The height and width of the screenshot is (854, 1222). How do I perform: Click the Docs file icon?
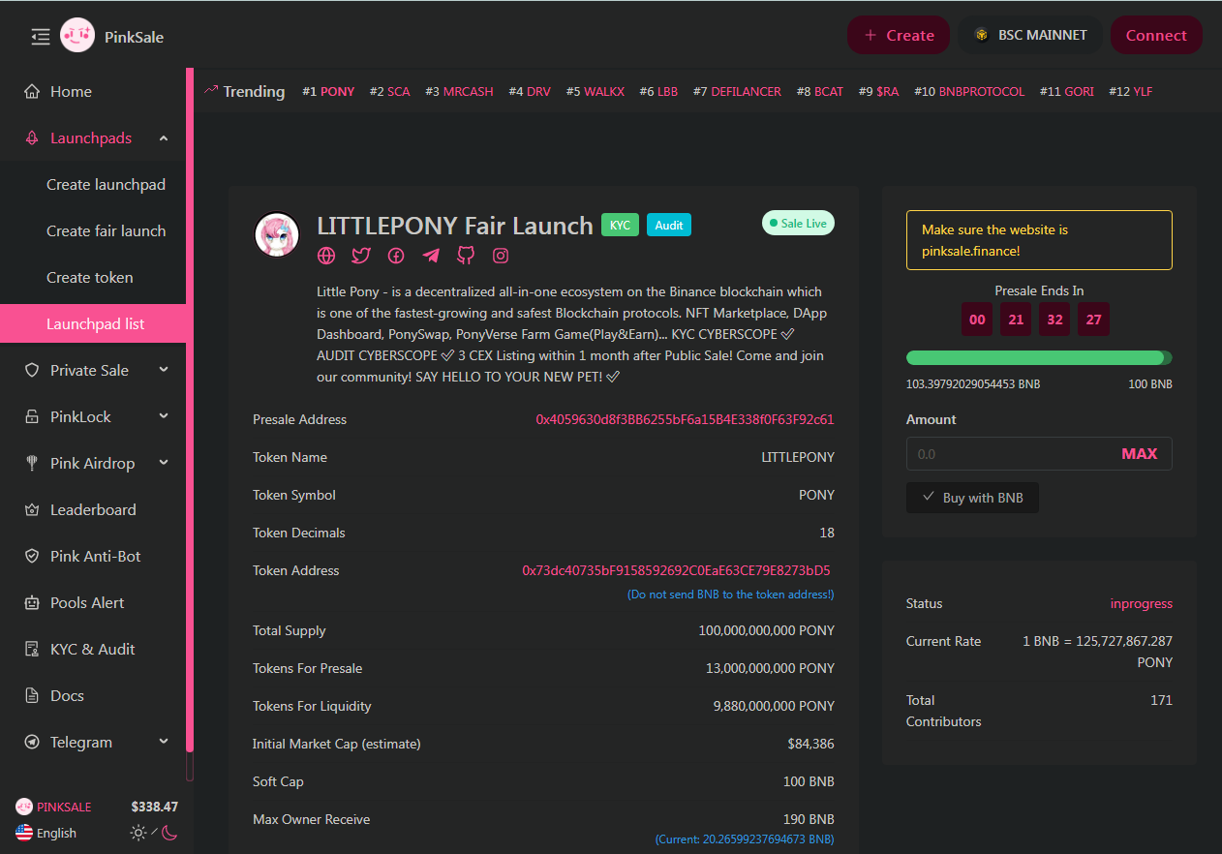coord(32,696)
